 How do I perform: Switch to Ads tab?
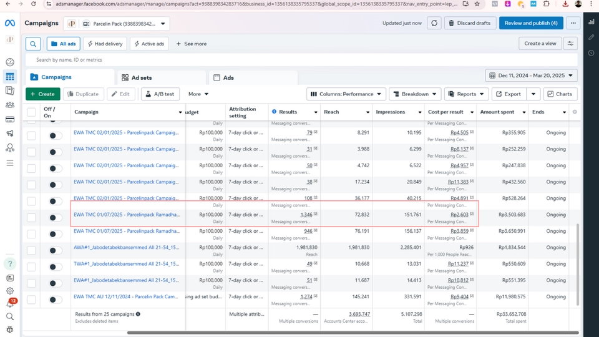pos(253,77)
